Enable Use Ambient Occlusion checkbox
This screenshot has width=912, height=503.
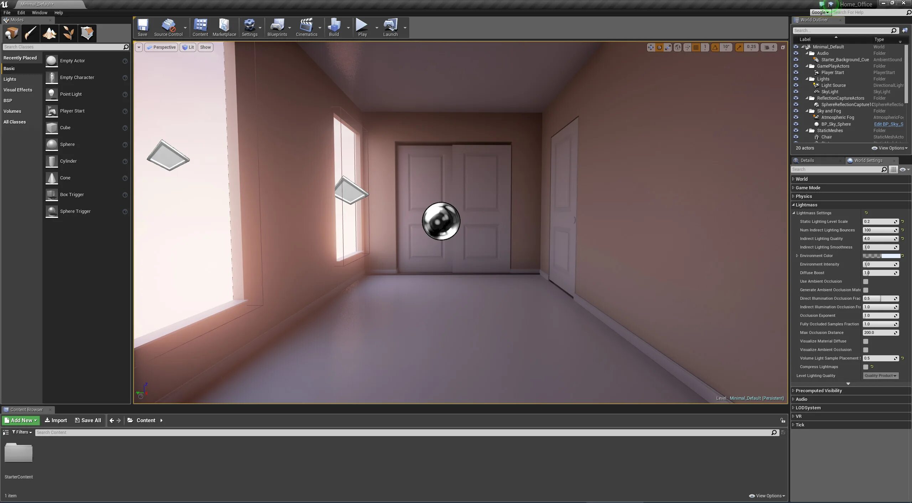pos(866,282)
